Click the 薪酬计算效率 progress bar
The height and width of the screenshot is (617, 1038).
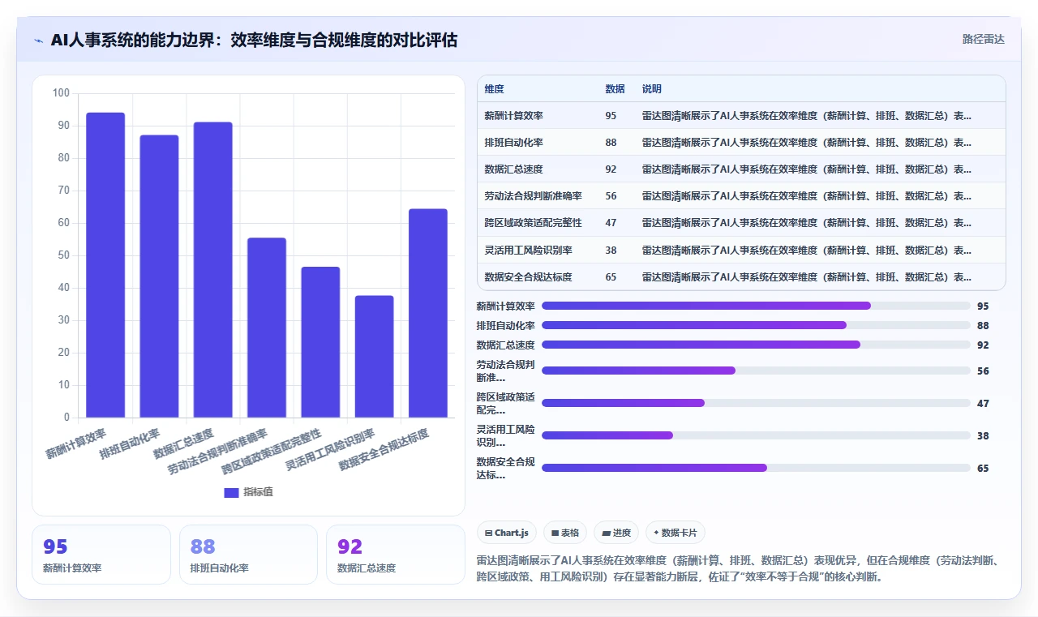[756, 306]
